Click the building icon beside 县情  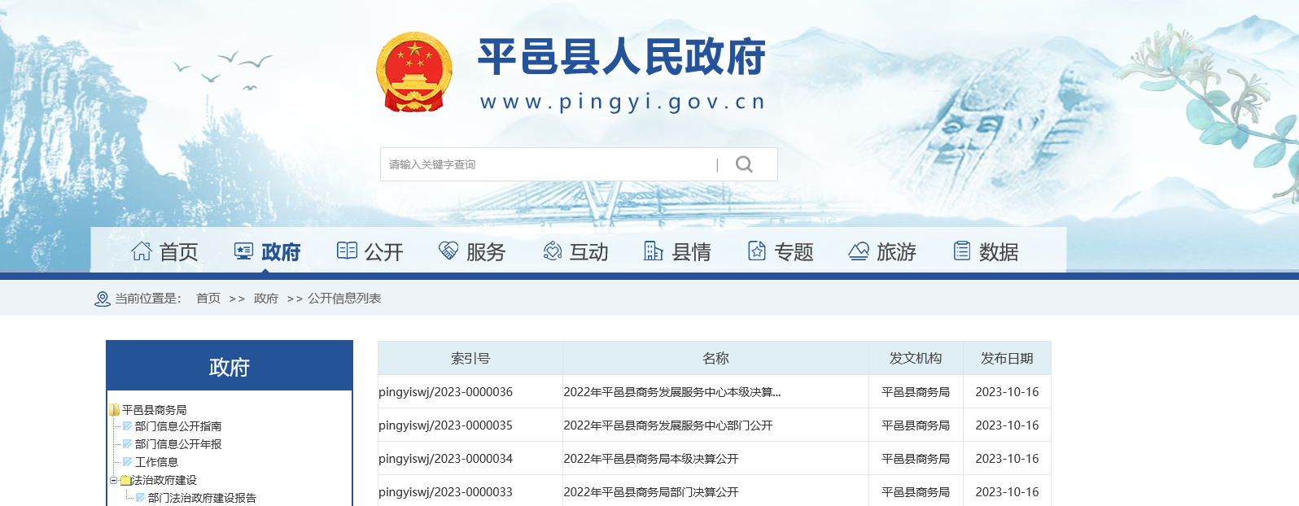654,251
